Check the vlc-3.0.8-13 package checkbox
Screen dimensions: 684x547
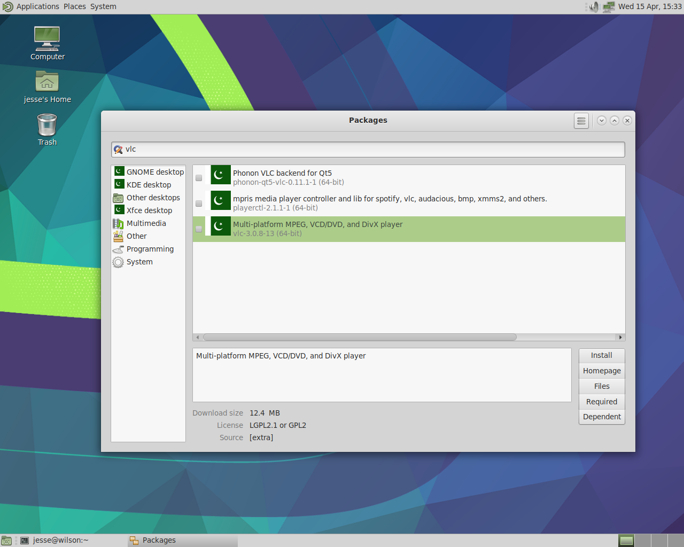199,229
